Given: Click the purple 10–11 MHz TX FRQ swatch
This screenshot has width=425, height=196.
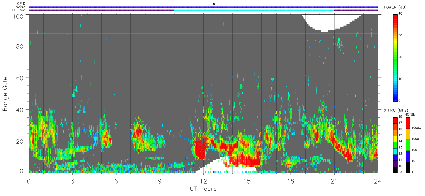Looking at the screenshot, I should pyautogui.click(x=395, y=163).
